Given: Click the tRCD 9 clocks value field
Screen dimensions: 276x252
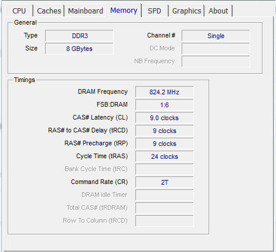Looking at the screenshot, I should point(165,131).
